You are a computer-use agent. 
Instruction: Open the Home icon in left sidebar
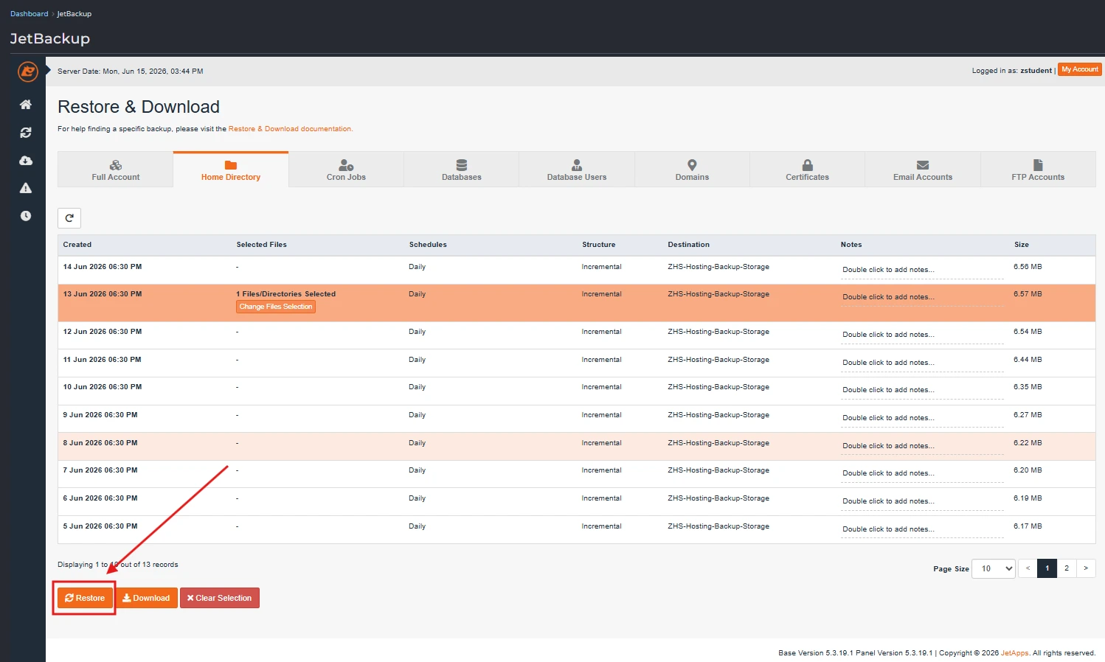pyautogui.click(x=26, y=105)
